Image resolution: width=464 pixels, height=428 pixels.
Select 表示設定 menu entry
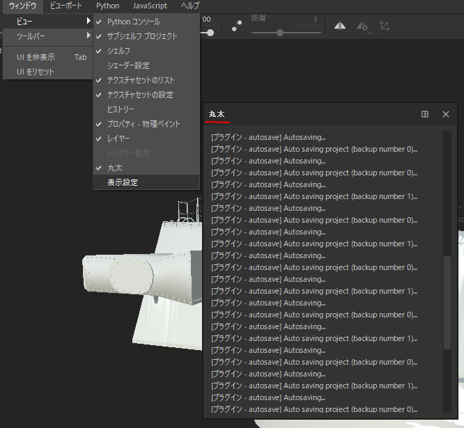click(146, 182)
